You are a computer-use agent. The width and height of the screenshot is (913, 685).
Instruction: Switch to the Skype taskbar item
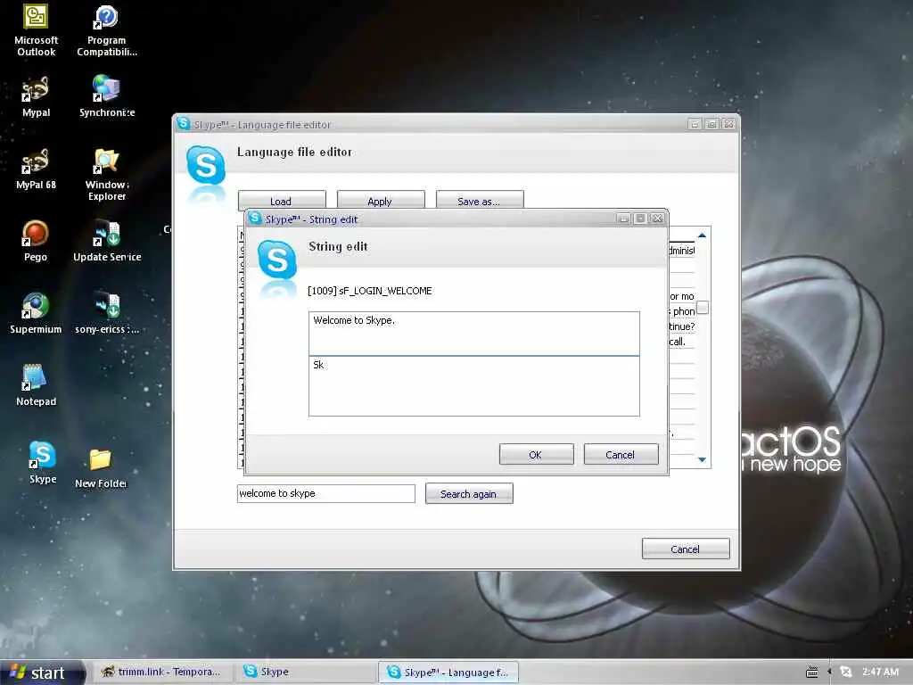click(x=307, y=672)
